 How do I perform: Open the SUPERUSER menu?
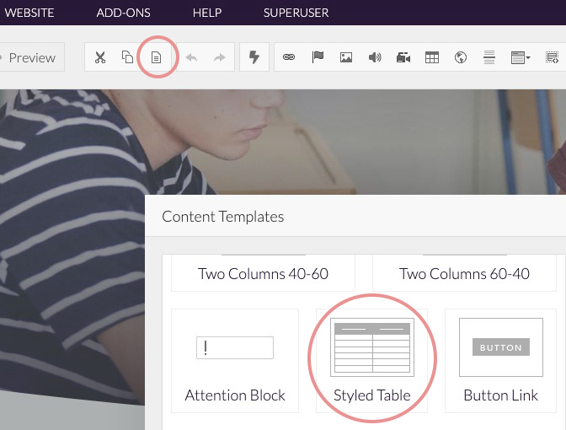296,13
